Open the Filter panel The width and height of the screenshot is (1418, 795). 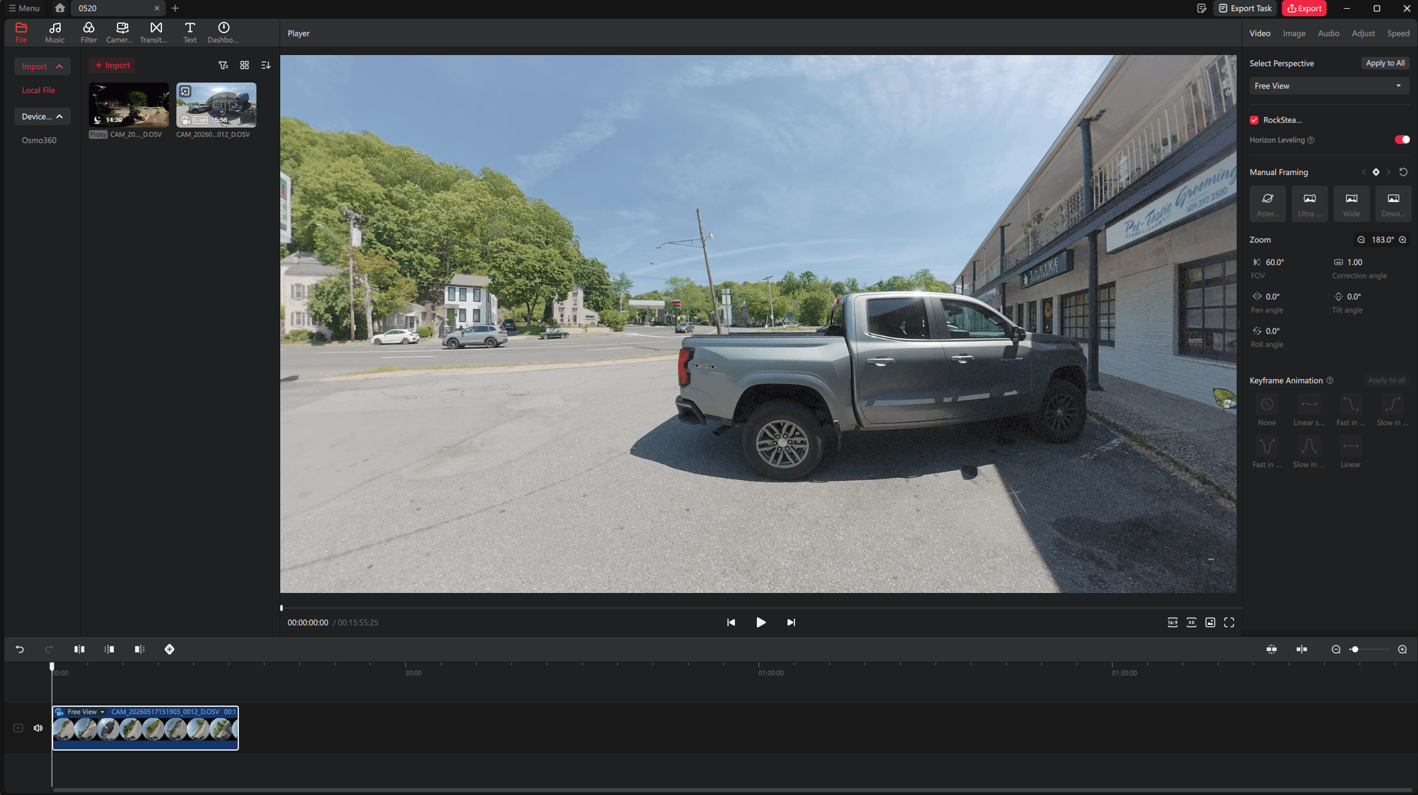click(x=89, y=33)
